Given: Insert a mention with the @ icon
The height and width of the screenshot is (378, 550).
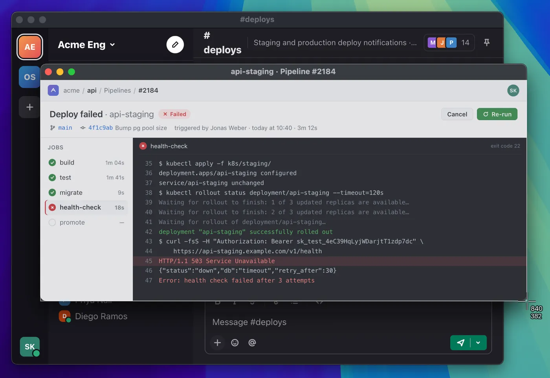Looking at the screenshot, I should pos(252,343).
